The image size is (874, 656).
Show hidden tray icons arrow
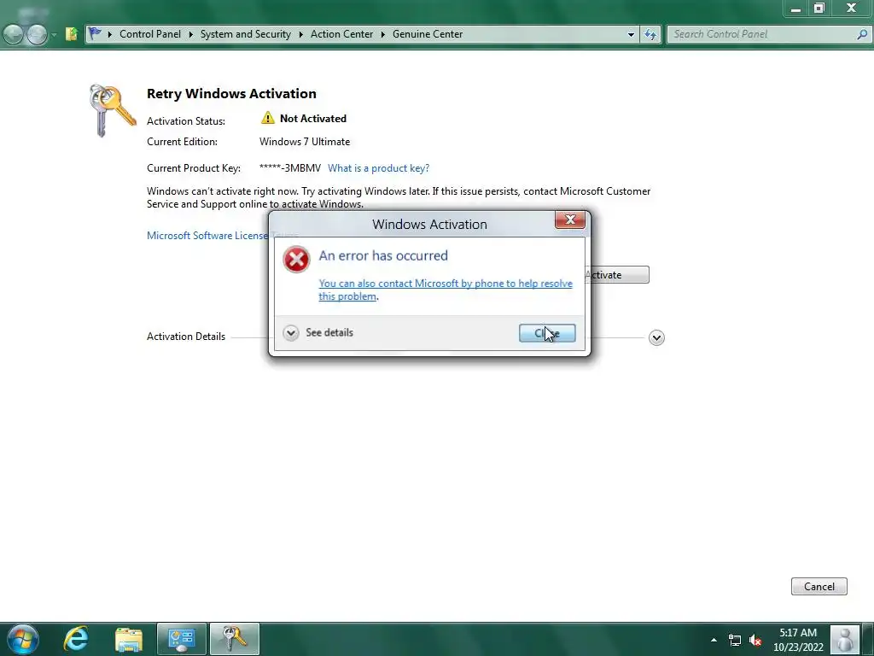click(x=714, y=640)
